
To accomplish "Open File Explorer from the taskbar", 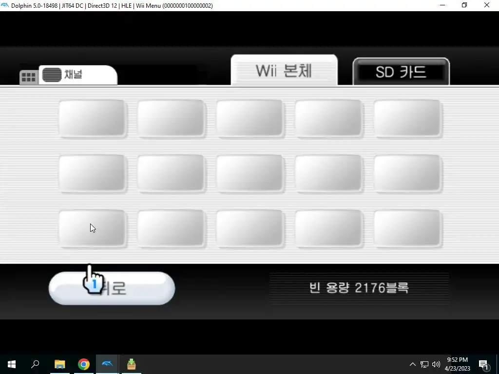I will coord(60,364).
